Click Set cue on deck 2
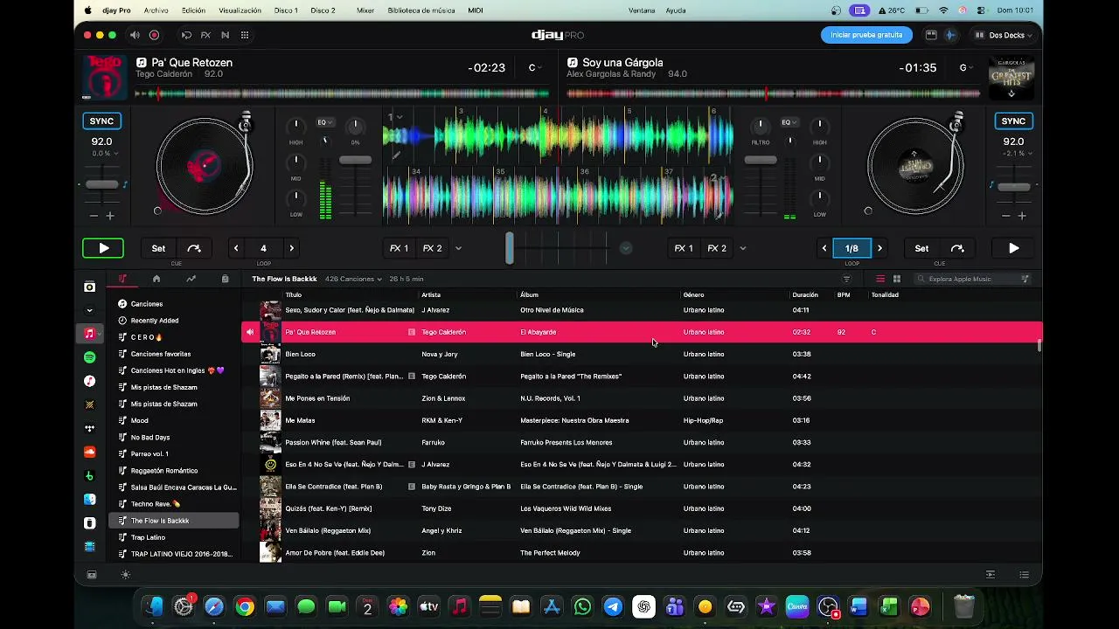This screenshot has height=629, width=1119. click(921, 248)
